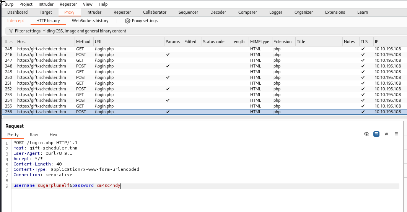Click the filter settings bar
The image size is (407, 212).
70,31
